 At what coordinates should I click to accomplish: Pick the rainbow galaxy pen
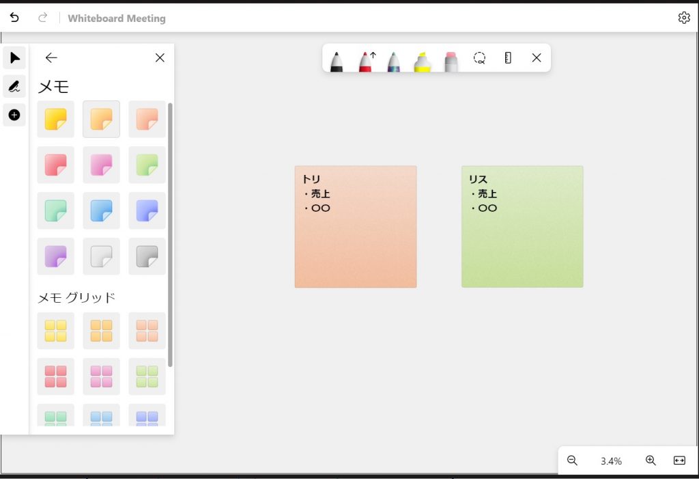click(394, 60)
